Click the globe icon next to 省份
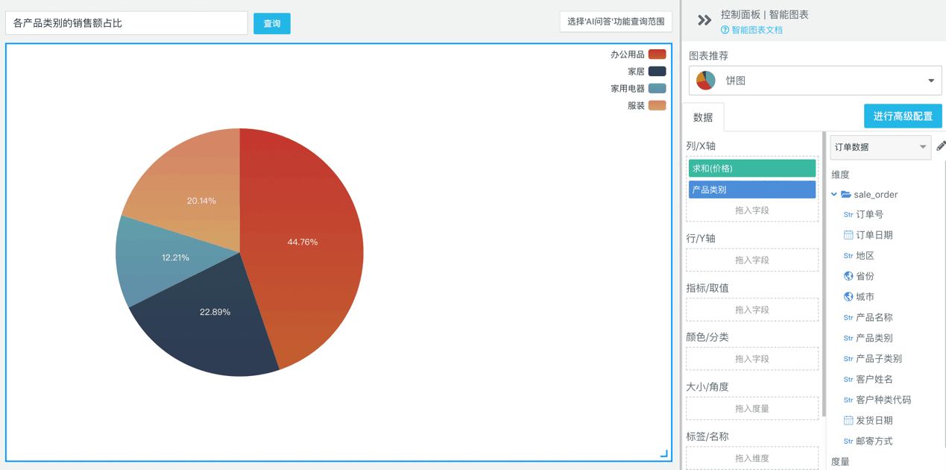 (x=848, y=276)
